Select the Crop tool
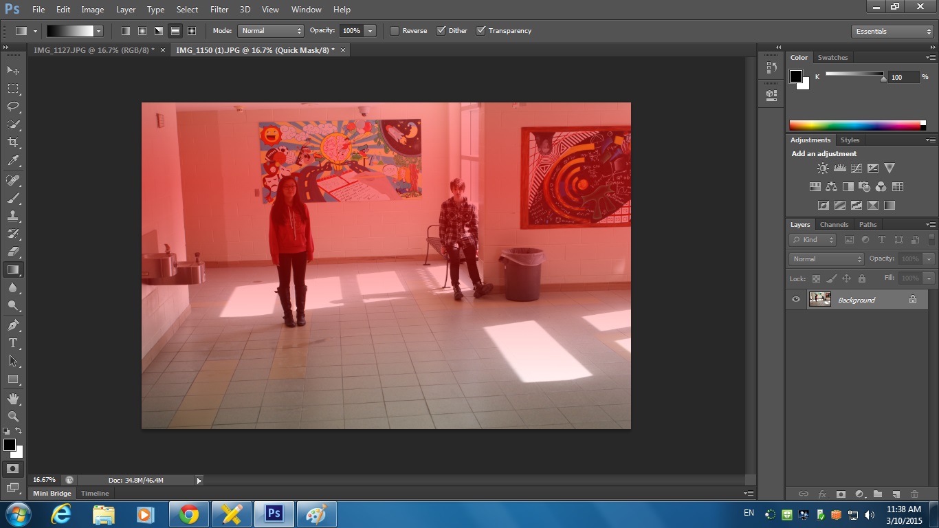The image size is (939, 528). 13,142
